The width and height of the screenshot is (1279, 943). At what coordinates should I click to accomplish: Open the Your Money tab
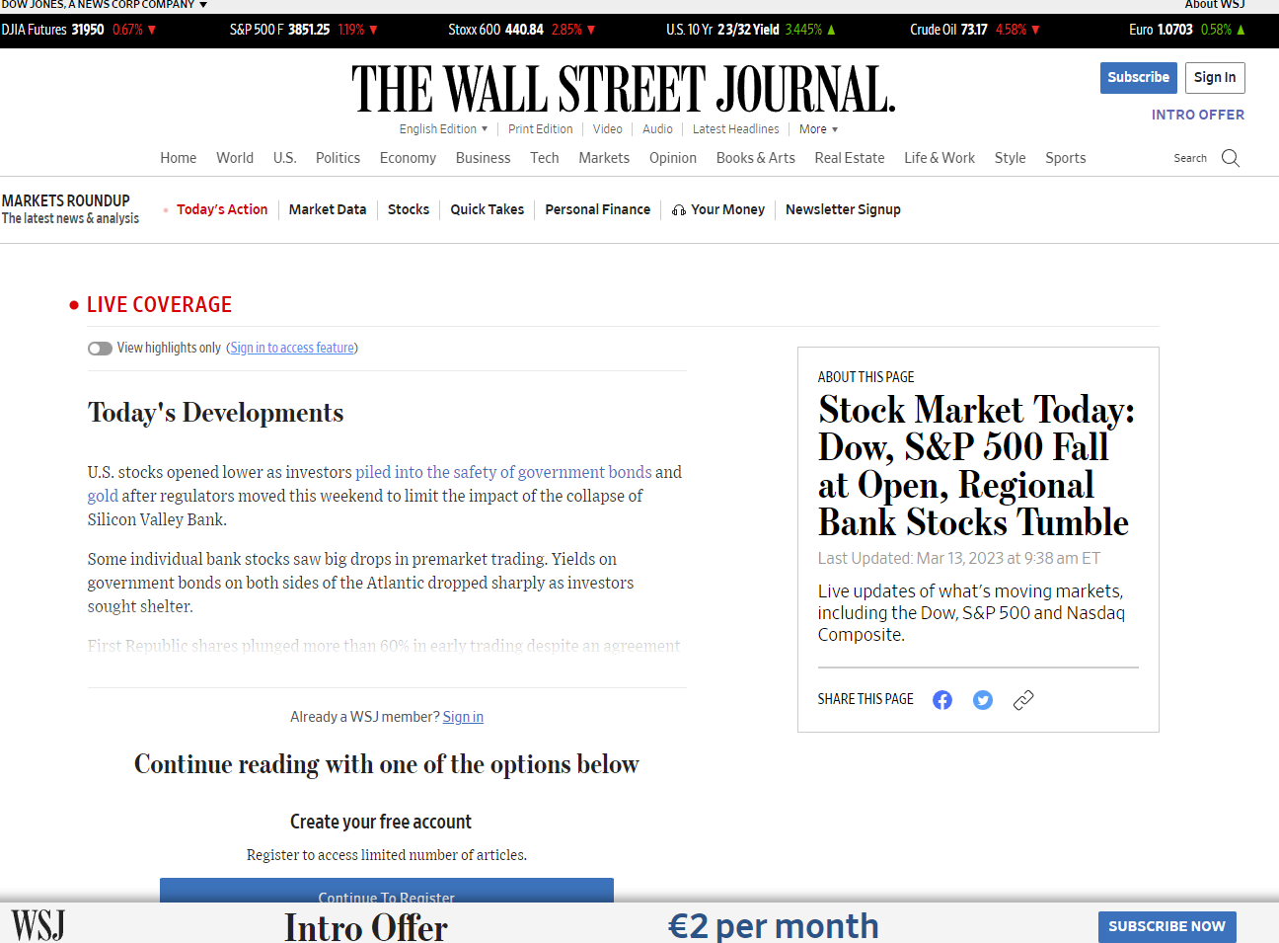[x=728, y=209]
